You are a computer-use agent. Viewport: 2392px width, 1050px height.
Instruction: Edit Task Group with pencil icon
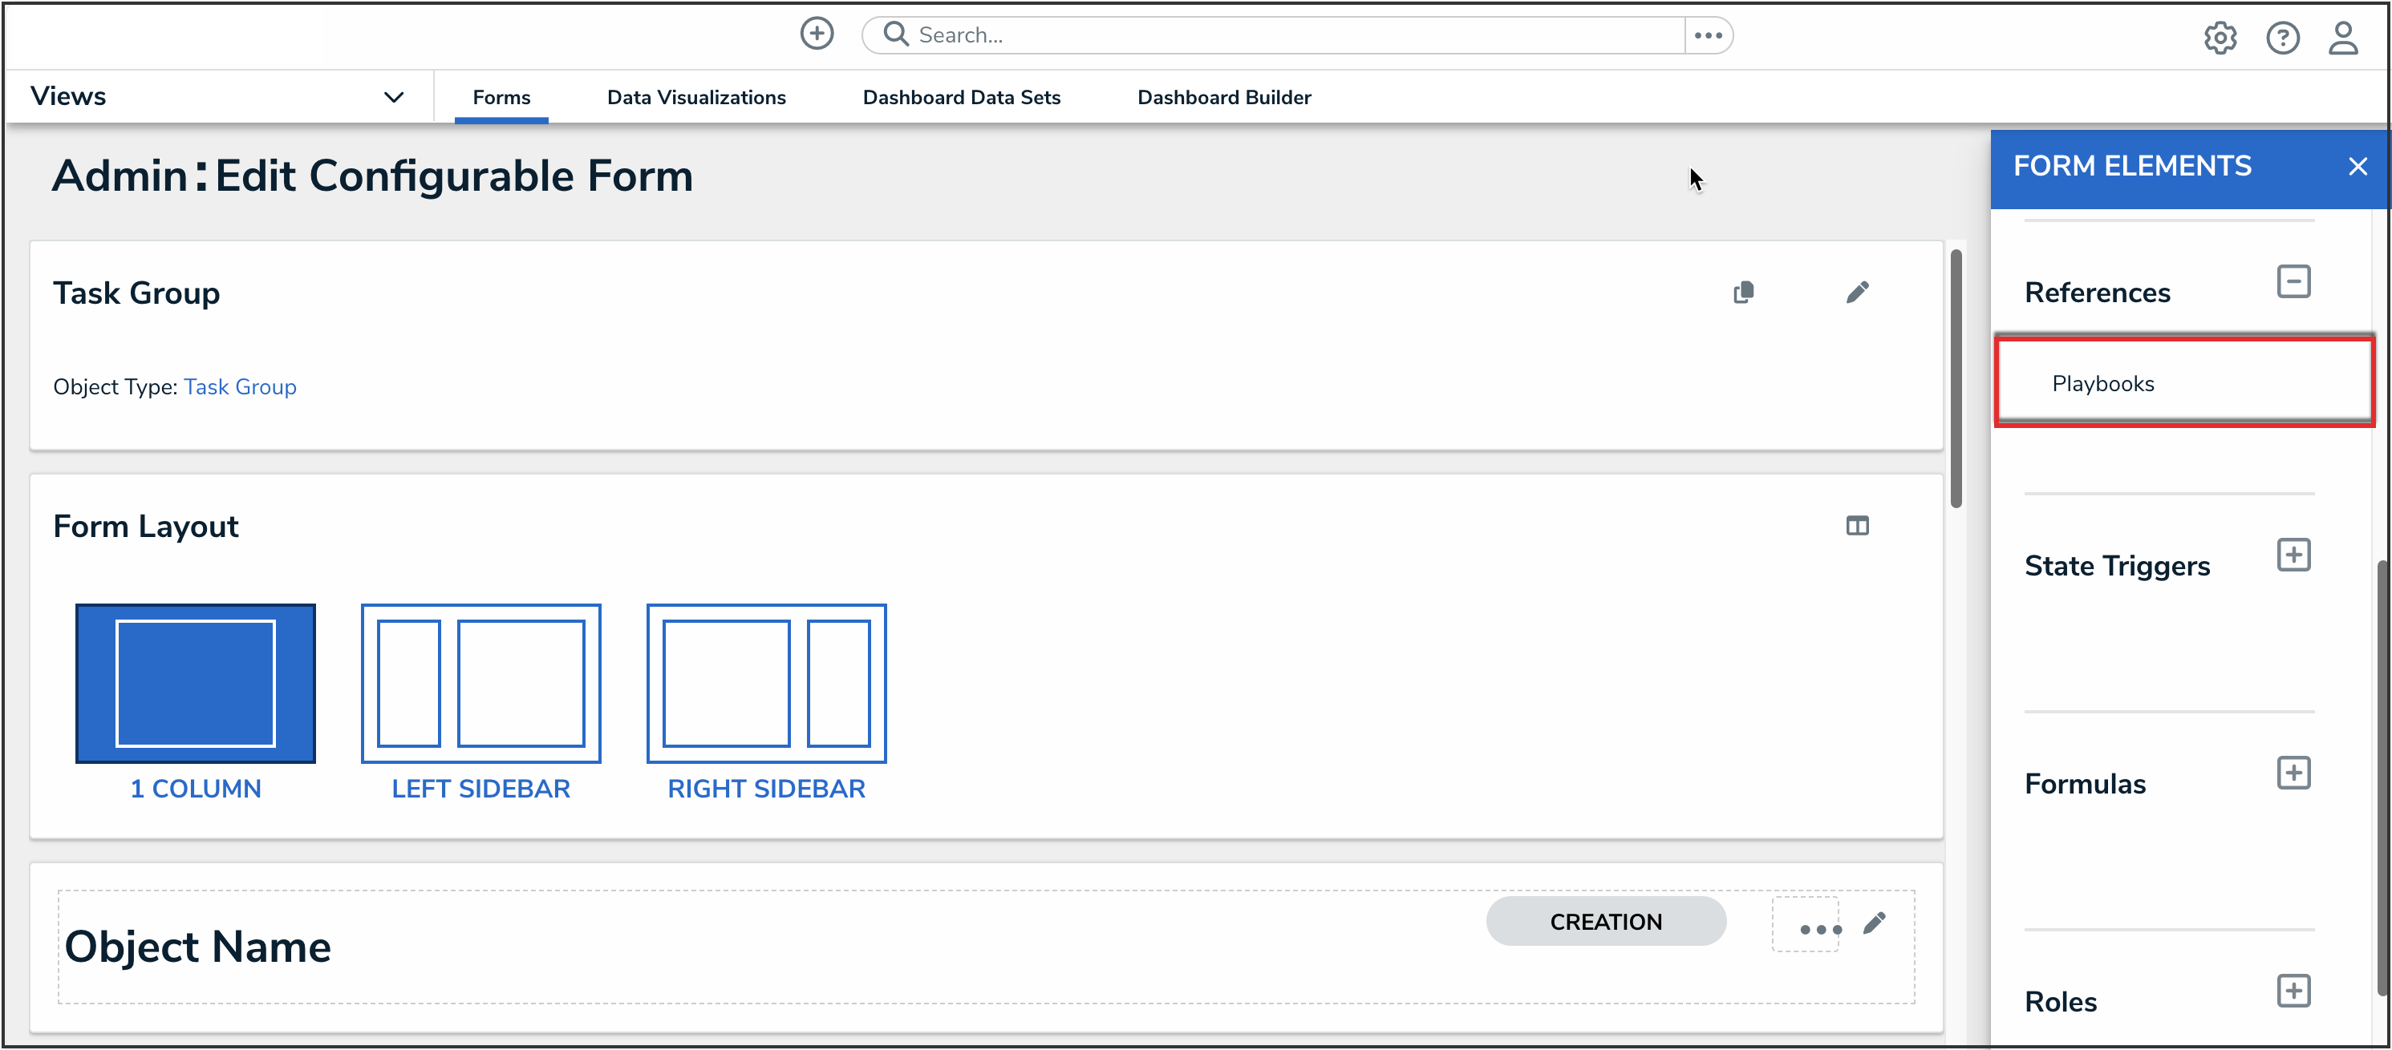pos(1857,293)
